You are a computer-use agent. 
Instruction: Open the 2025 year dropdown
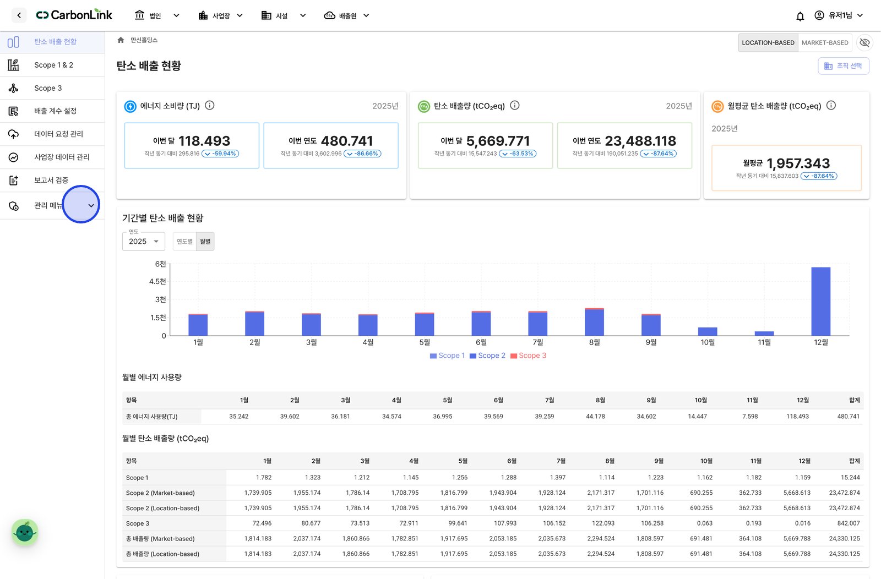pyautogui.click(x=144, y=242)
